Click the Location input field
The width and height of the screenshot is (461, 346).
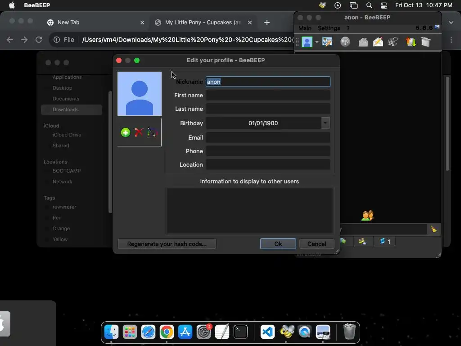[268, 164]
